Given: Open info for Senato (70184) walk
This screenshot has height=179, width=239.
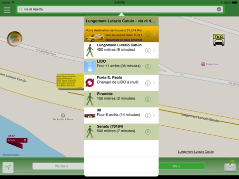Looking at the screenshot, I should (x=148, y=132).
